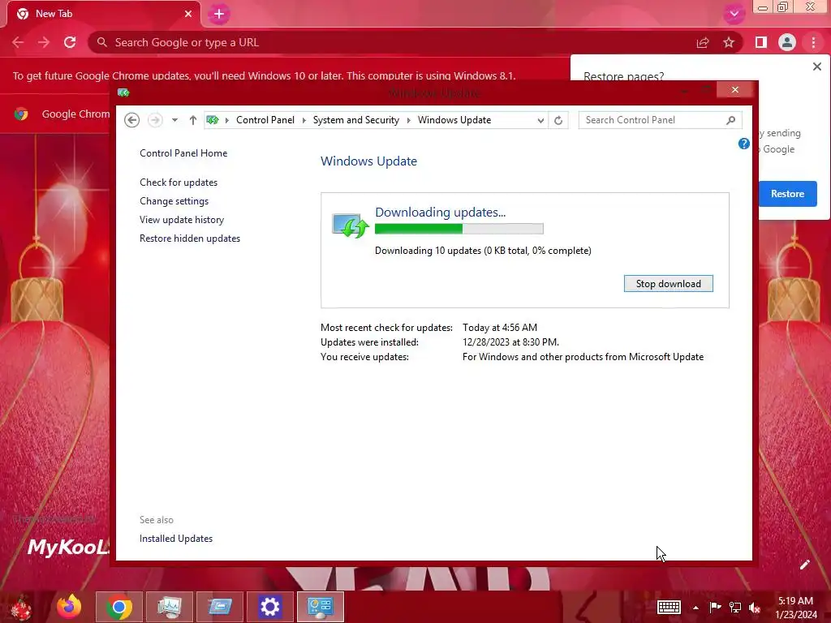Viewport: 831px width, 623px height.
Task: Open touch keyboard from taskbar
Action: tap(669, 607)
